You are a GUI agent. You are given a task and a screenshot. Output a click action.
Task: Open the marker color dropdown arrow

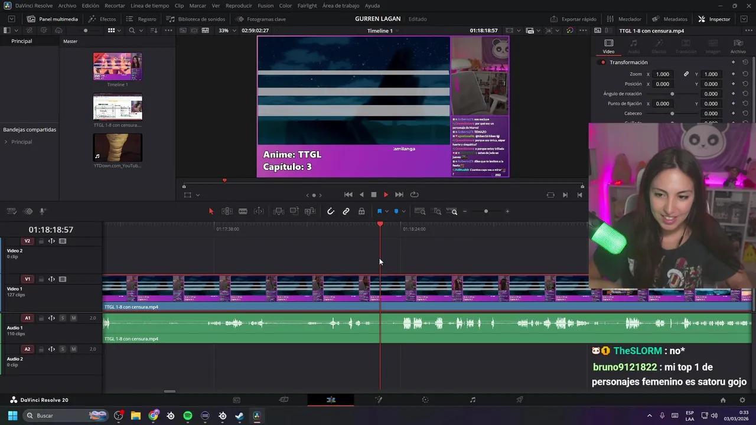403,211
